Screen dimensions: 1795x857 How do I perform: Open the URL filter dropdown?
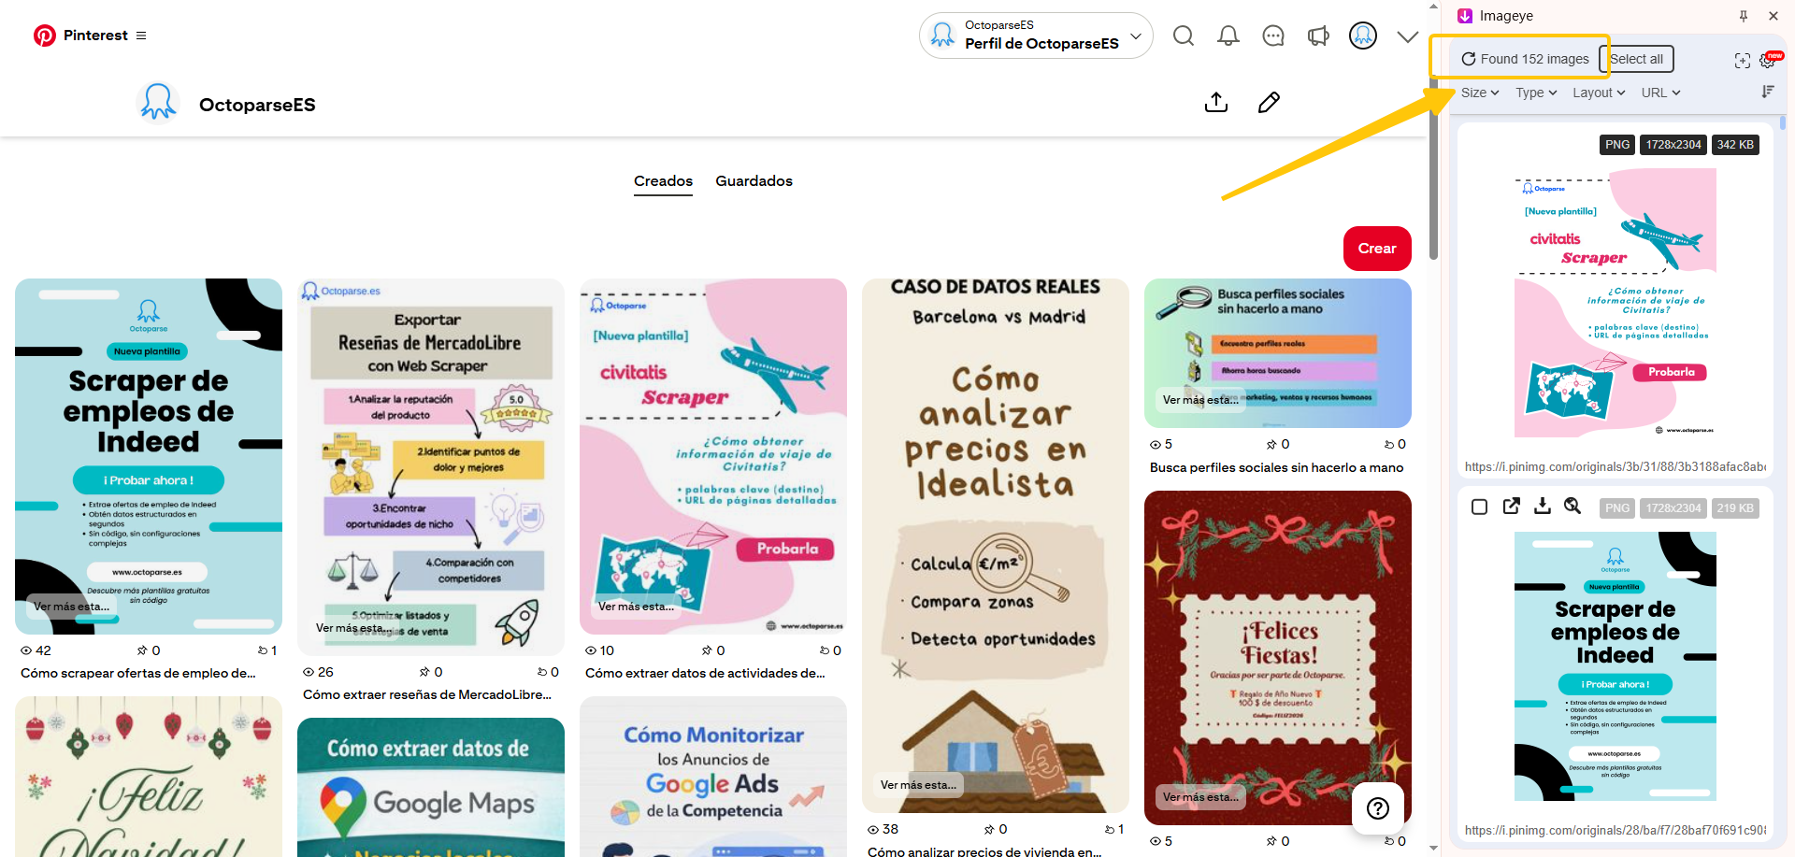[1660, 93]
